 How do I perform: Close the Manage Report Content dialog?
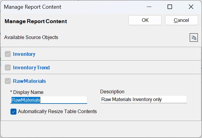click(191, 7)
